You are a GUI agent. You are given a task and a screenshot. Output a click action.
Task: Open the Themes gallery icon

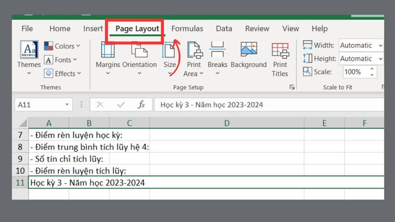[x=29, y=50]
